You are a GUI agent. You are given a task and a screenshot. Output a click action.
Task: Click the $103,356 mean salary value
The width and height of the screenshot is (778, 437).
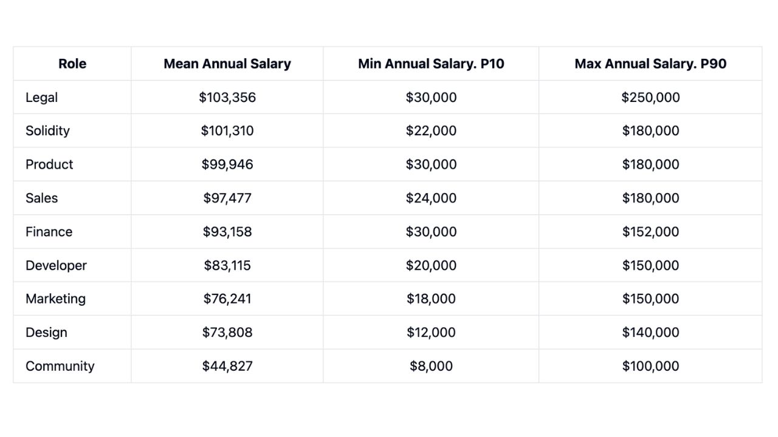tap(227, 97)
